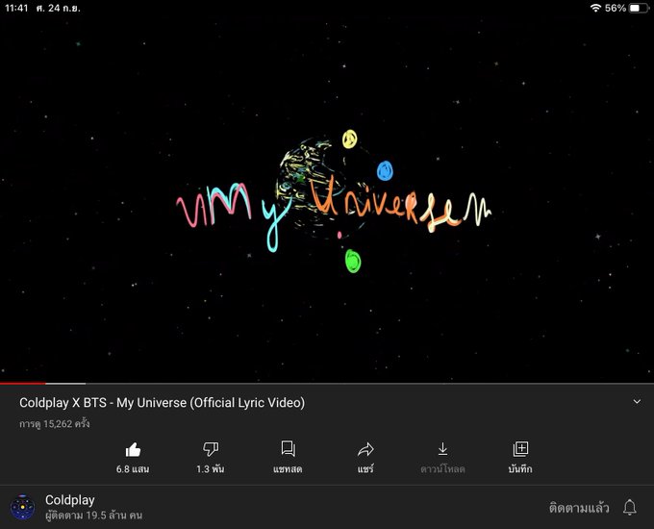Tap the view count การดู 15,262 ครั้ง
The width and height of the screenshot is (654, 529).
pyautogui.click(x=54, y=424)
